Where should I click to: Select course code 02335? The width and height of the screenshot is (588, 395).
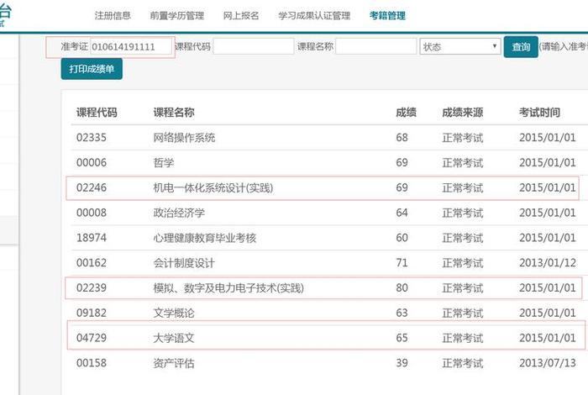[91, 137]
